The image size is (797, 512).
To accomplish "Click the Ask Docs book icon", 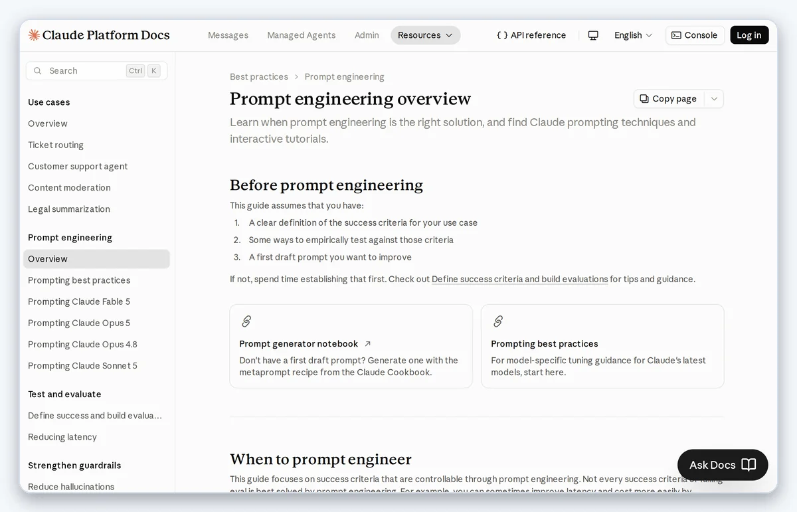I will (749, 465).
